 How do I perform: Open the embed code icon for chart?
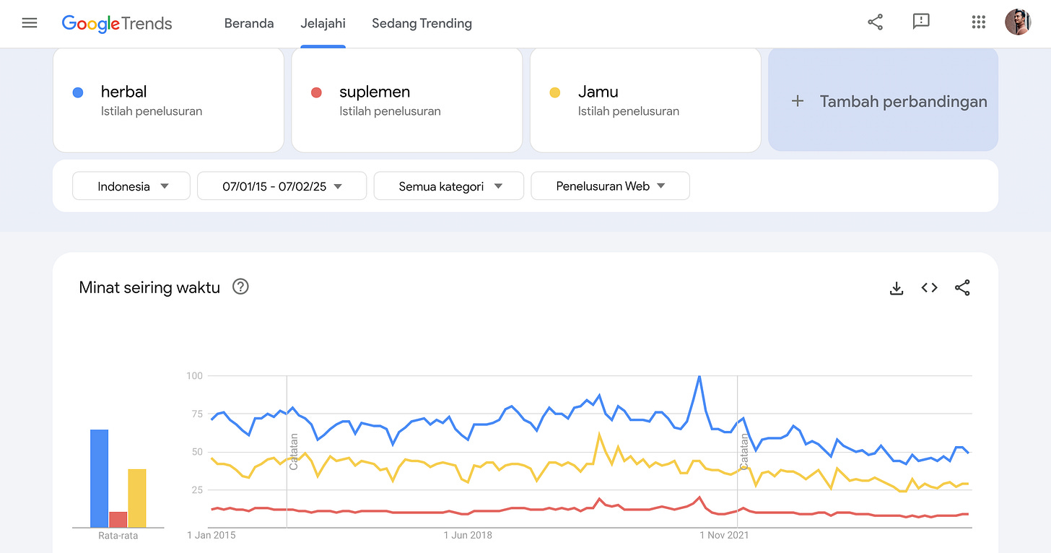929,288
